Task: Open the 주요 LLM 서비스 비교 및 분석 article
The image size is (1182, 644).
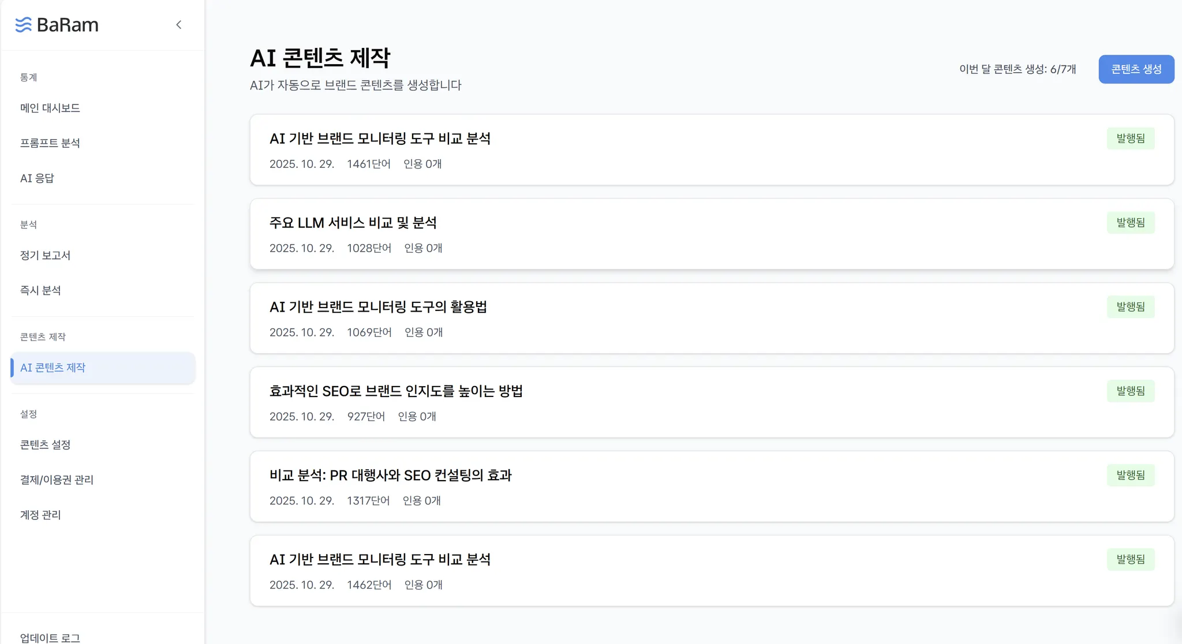Action: tap(353, 223)
